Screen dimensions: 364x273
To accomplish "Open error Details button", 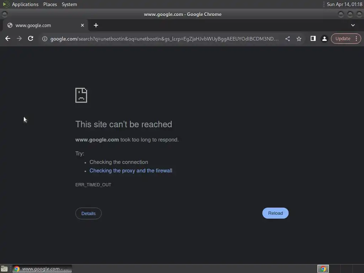I will click(89, 213).
